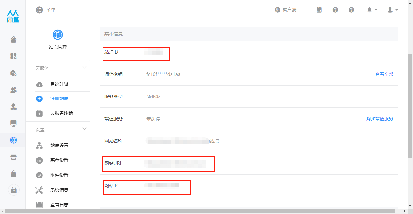Screen dimensions: 413x214
Task: Click the circled padlock sidebar icon
Action: pos(14,190)
